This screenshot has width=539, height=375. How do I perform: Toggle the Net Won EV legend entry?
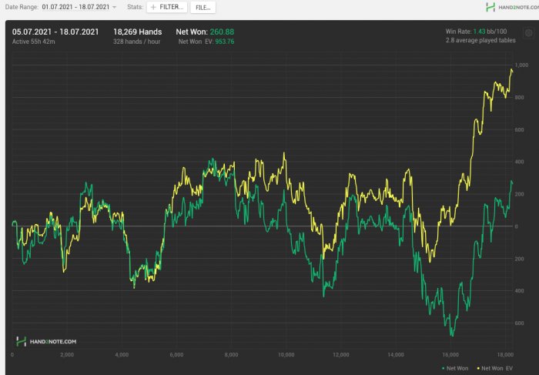point(496,367)
